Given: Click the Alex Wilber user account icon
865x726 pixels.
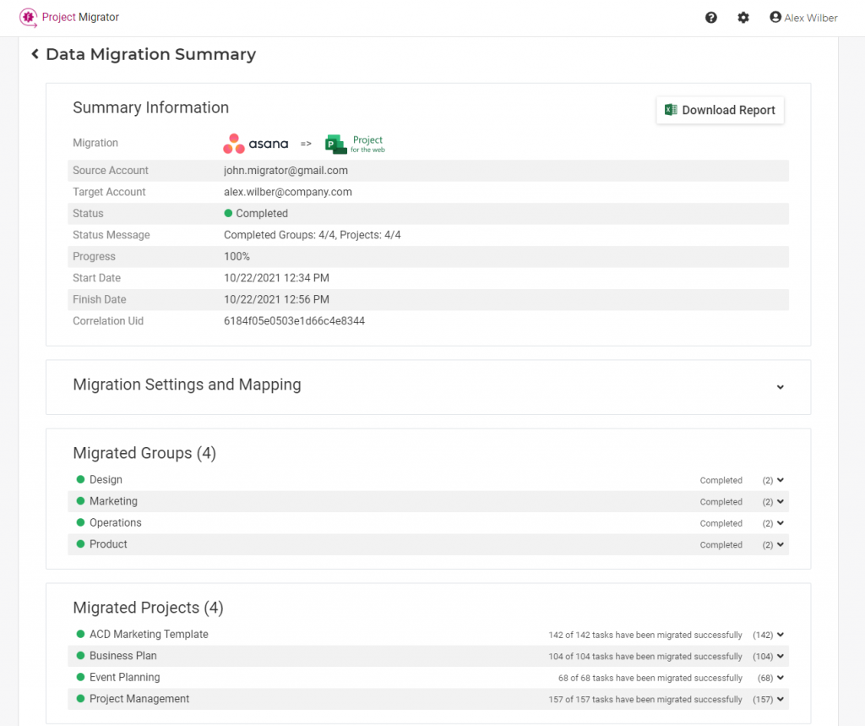Looking at the screenshot, I should (x=775, y=18).
